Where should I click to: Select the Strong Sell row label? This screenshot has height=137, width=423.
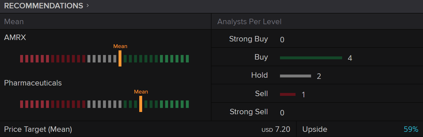pyautogui.click(x=249, y=112)
